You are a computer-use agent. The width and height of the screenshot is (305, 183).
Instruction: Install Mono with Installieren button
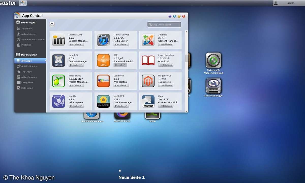tap(166, 106)
